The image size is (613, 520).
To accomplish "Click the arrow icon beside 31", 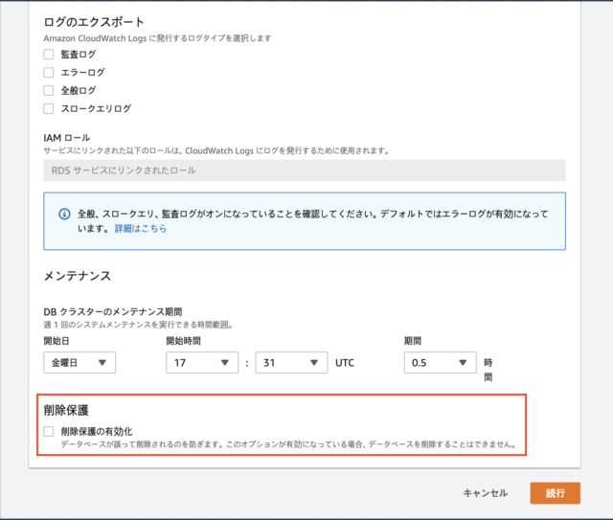I will pos(314,363).
